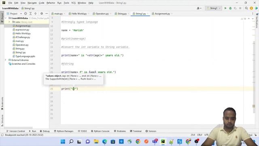
Task: Open the File menu
Action: point(10,3)
